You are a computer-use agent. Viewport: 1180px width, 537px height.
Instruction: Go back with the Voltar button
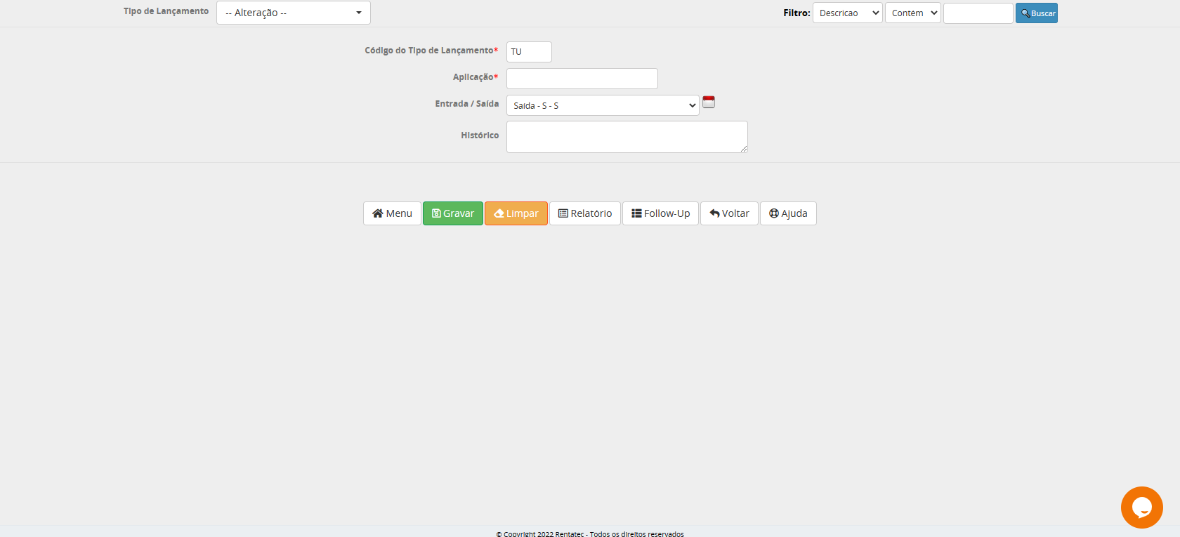729,213
